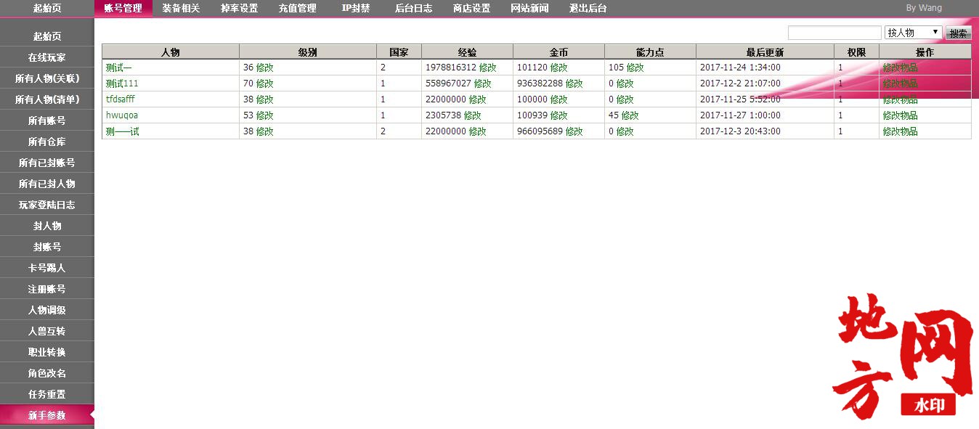View the 后台日志 menu
Viewport: 979px width, 429px height.
[x=413, y=9]
